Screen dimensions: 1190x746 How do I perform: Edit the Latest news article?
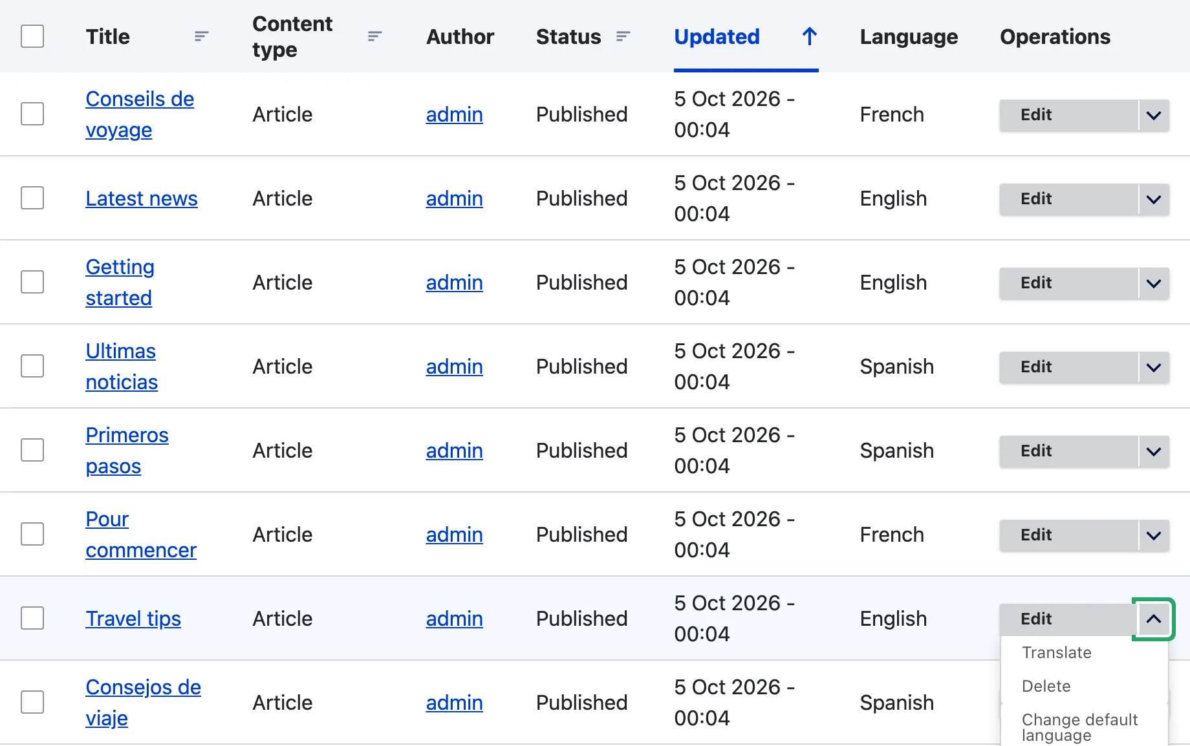point(1068,199)
